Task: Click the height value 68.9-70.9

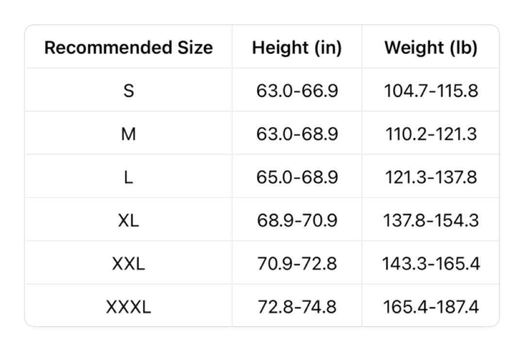Action: coord(297,220)
